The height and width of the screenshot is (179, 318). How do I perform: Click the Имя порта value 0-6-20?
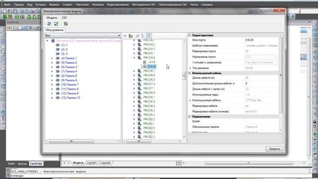coord(249,40)
